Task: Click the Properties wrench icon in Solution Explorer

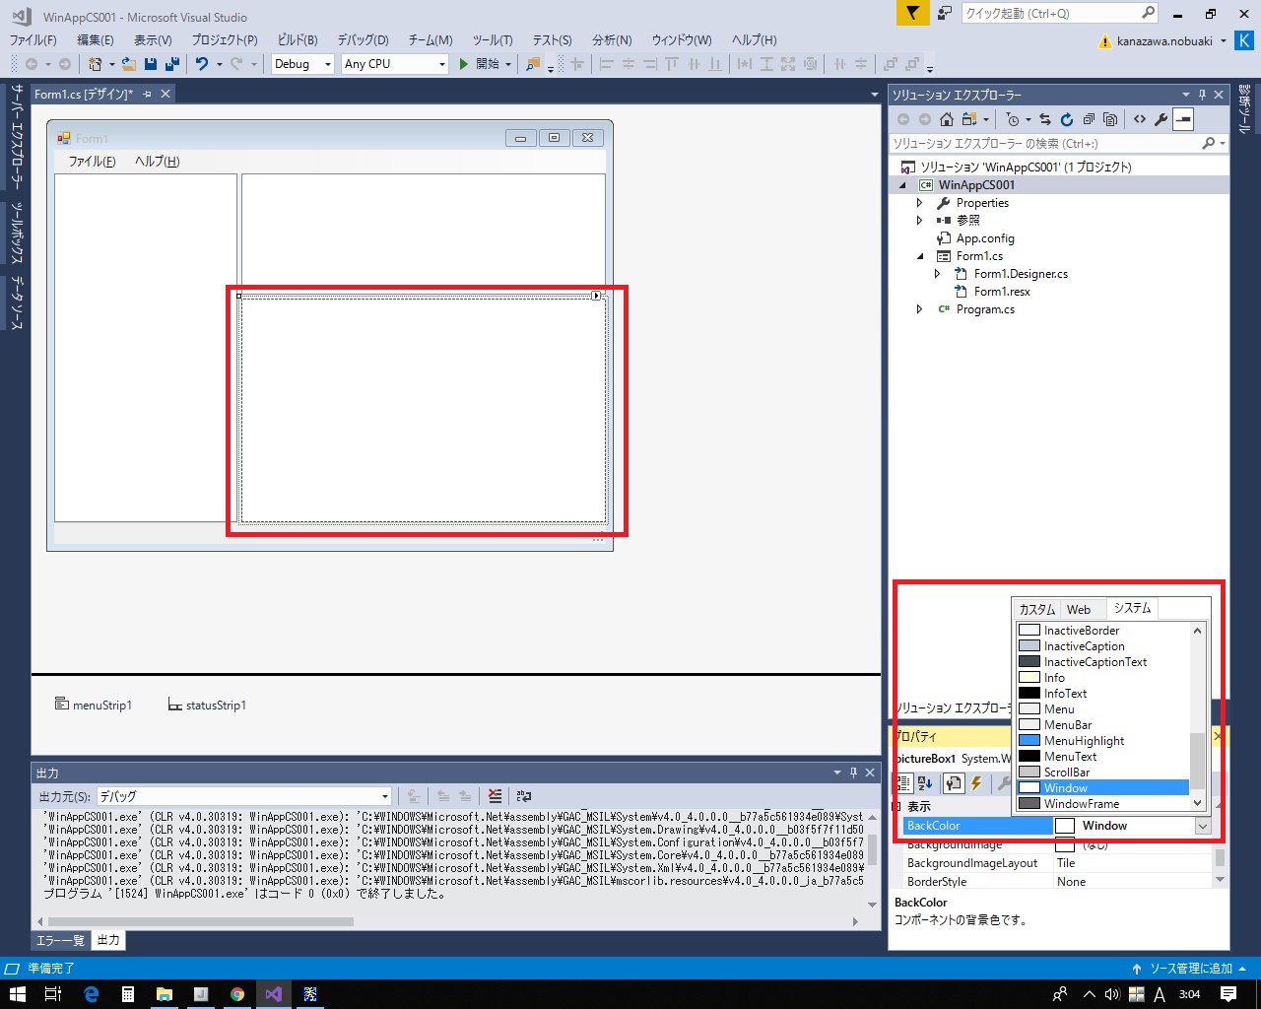Action: (1161, 119)
